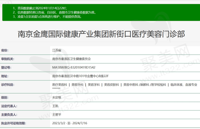The width and height of the screenshot is (200, 129).
Task: Select 美容中医科 /麻醉科 /医学检验科 entry
Action: click(145, 85)
